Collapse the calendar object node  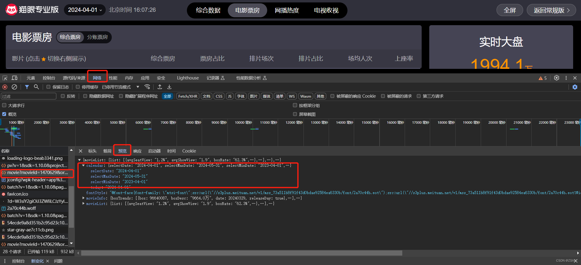pos(83,166)
